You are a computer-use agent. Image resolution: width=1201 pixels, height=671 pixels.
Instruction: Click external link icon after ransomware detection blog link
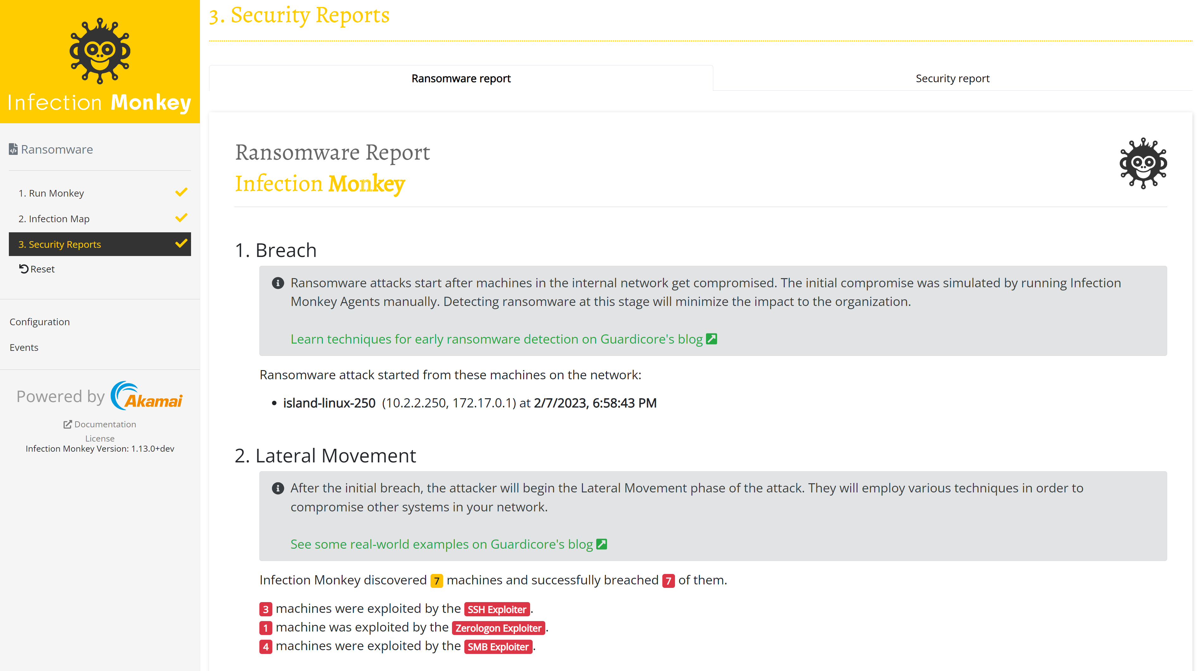(x=711, y=339)
